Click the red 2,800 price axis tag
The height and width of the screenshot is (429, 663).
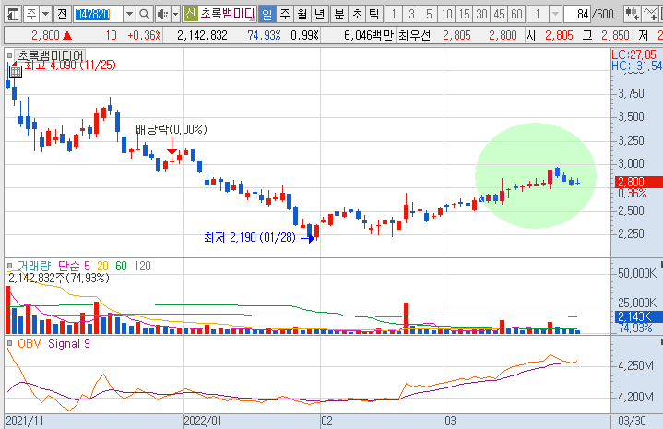click(638, 182)
